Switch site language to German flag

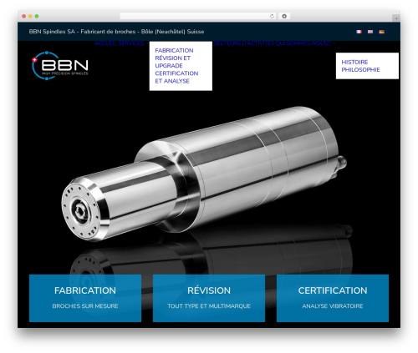[x=381, y=32]
